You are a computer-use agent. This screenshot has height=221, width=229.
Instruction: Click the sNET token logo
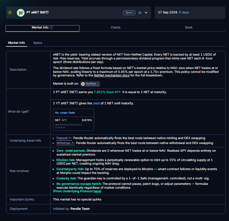coord(21,13)
